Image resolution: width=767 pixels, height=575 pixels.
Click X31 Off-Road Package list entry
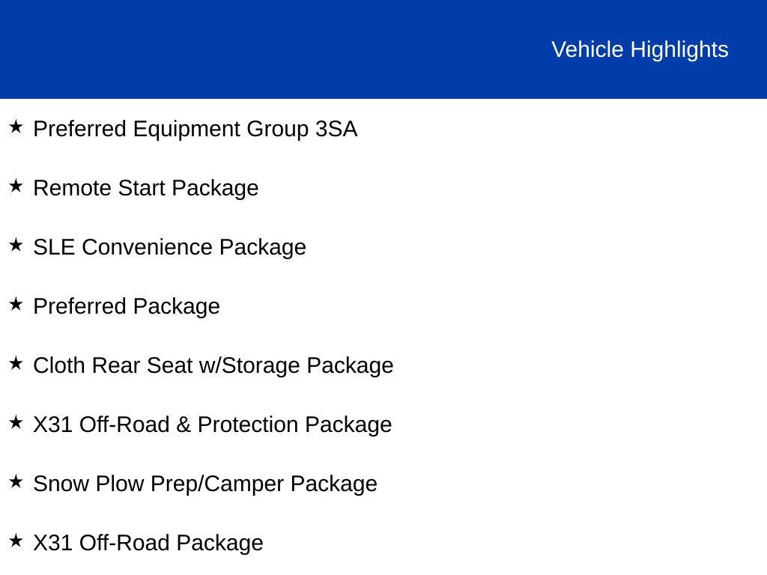click(x=148, y=544)
